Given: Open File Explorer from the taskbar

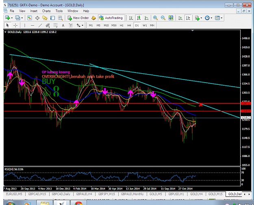Looking at the screenshot, I should coord(45,203).
